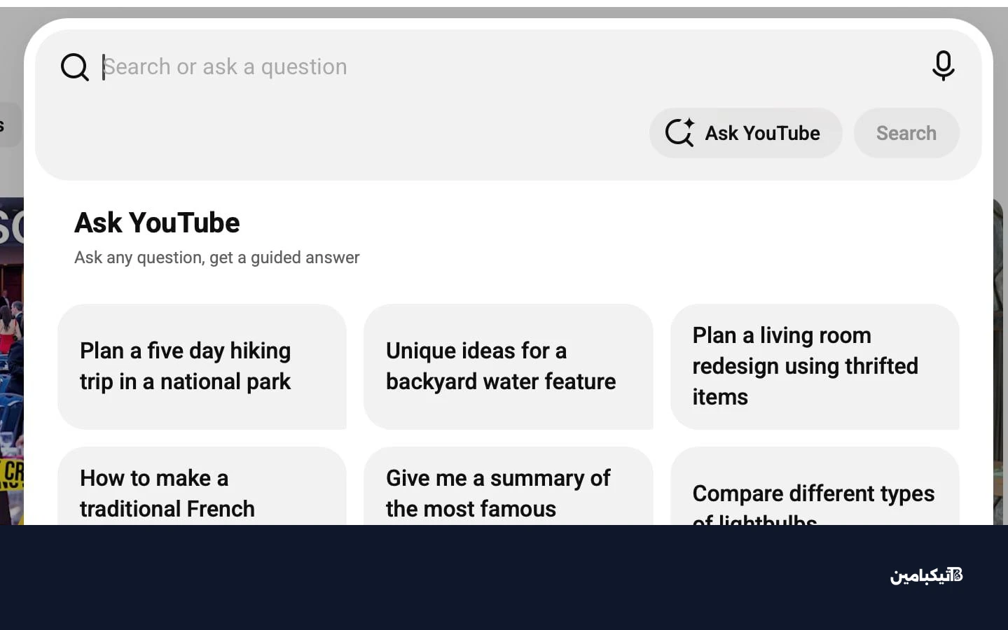Pick 'Plan a living room redesign' suggestion

click(815, 366)
